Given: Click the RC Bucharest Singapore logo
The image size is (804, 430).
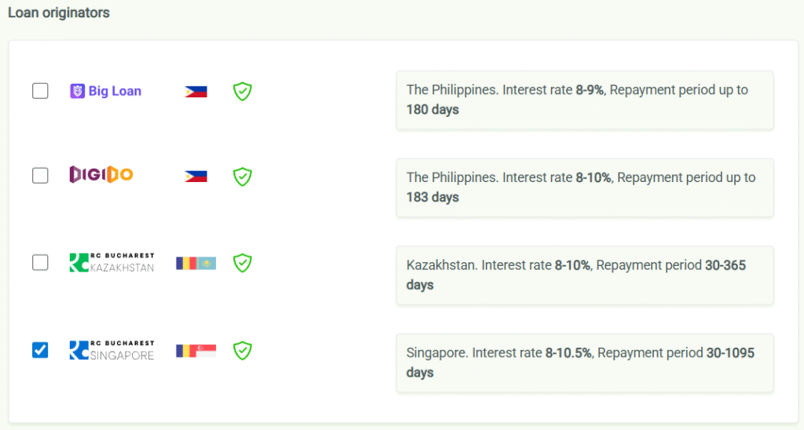Looking at the screenshot, I should click(x=111, y=351).
